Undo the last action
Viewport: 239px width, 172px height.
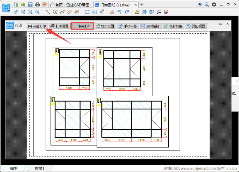(x=119, y=12)
